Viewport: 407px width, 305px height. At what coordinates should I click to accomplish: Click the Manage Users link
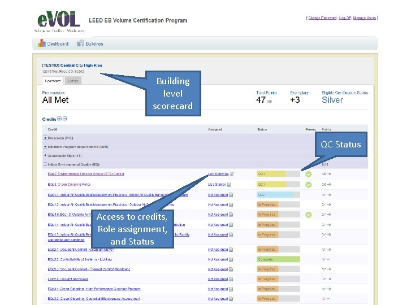click(365, 18)
